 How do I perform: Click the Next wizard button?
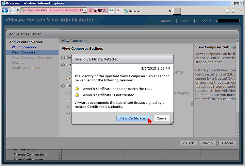click(208, 143)
